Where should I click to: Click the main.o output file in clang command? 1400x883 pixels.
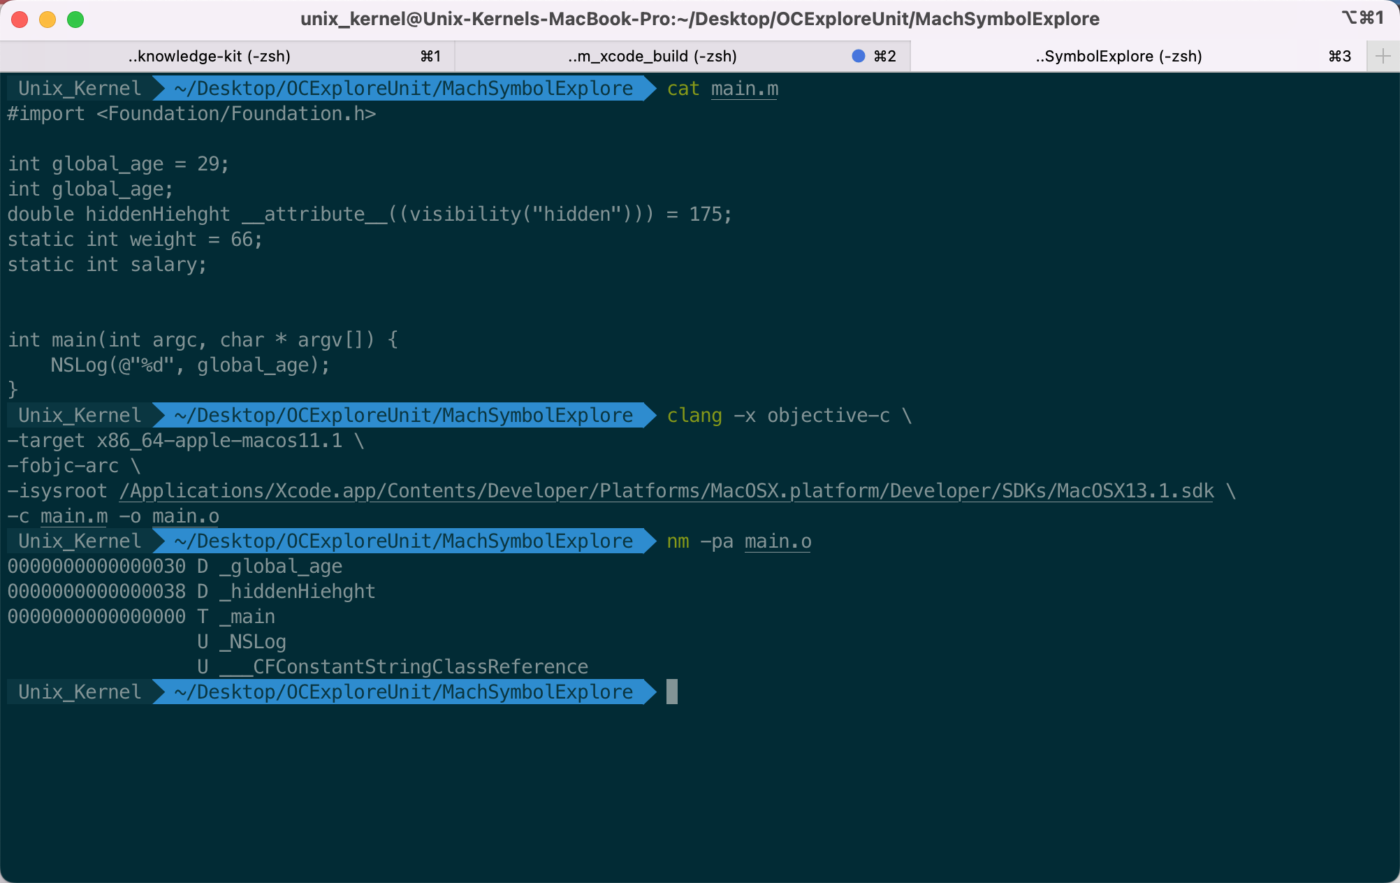[186, 516]
